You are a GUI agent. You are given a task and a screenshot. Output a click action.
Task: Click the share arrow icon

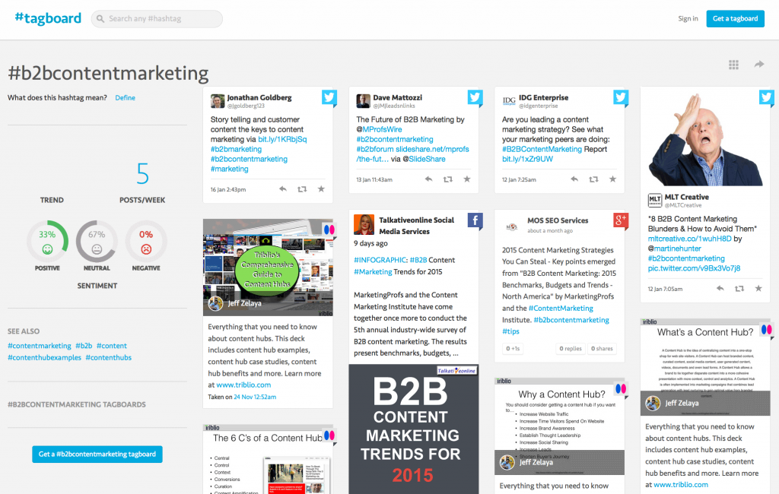click(758, 64)
